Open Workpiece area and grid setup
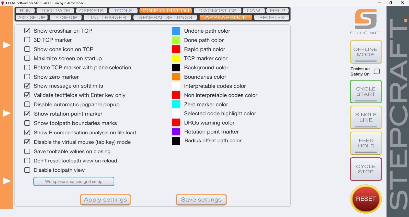The height and width of the screenshot is (217, 409). point(74,182)
